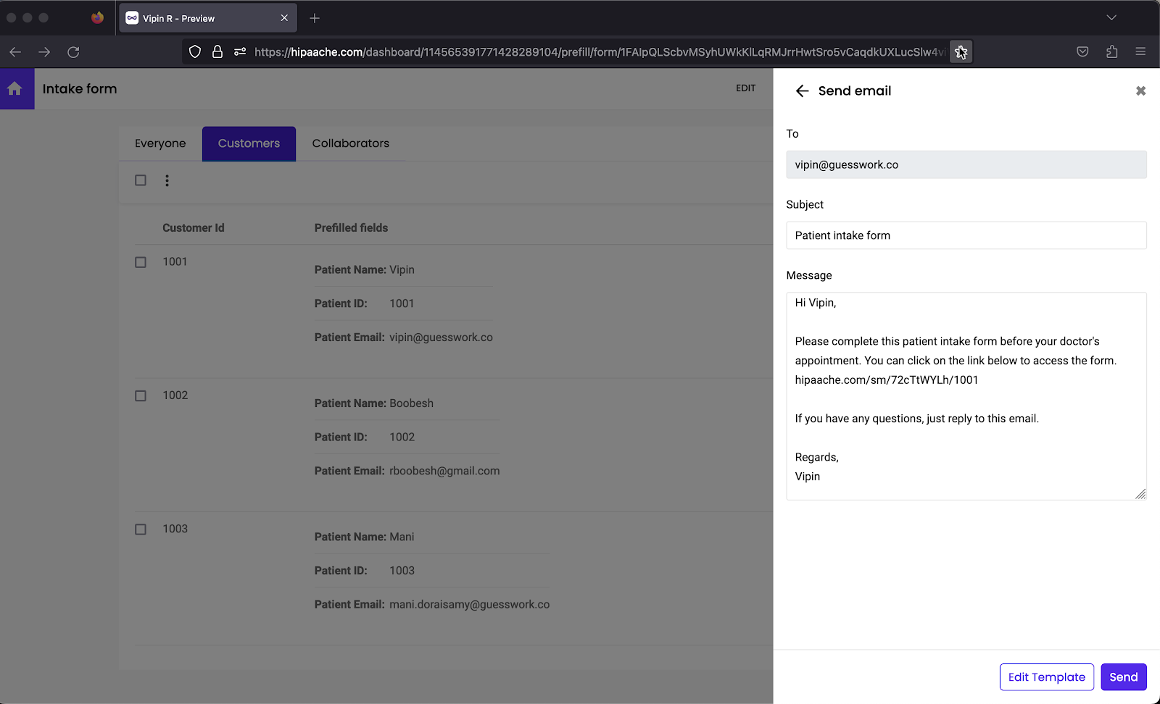Screen dimensions: 1160x704
Task: Toggle the select-all checkbox in header row
Action: coord(140,180)
